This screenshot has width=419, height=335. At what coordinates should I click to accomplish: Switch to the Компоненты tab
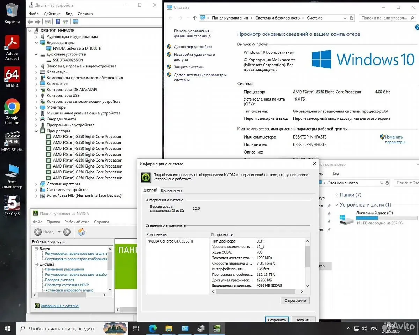(171, 191)
